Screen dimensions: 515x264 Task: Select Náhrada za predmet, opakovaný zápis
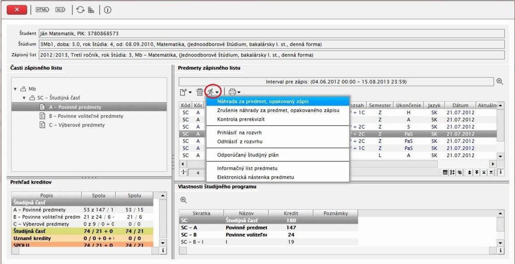[262, 101]
